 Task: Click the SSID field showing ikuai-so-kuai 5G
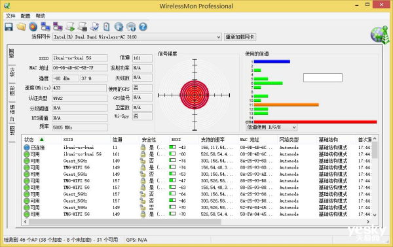[80, 58]
